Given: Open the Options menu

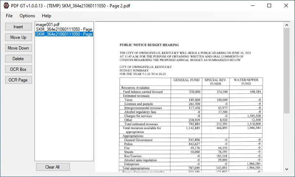Looking at the screenshot, I should [x=27, y=16].
